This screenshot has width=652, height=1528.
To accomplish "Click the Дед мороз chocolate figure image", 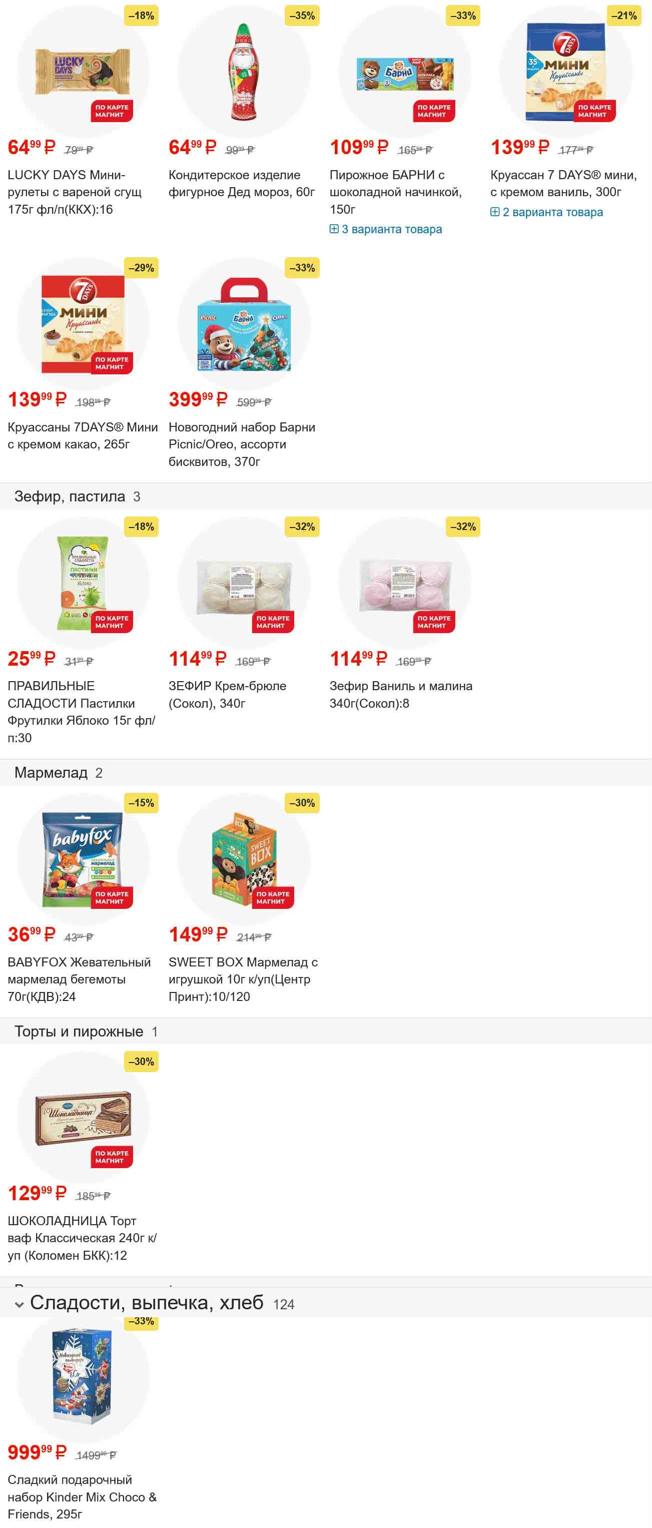I will 244,72.
